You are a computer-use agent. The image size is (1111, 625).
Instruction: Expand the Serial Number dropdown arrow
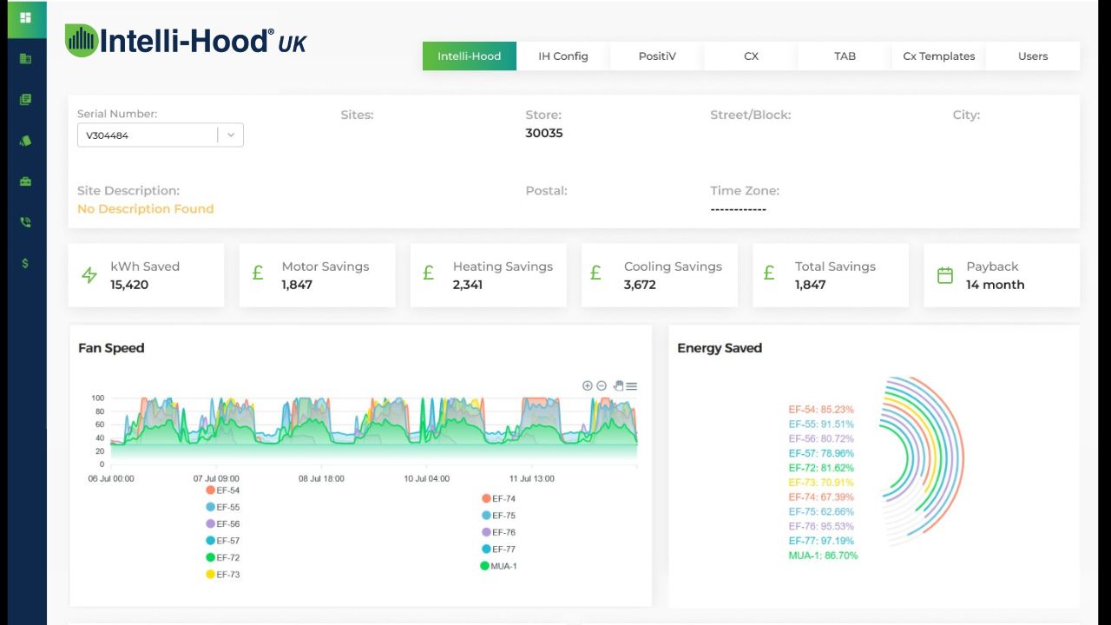(231, 135)
